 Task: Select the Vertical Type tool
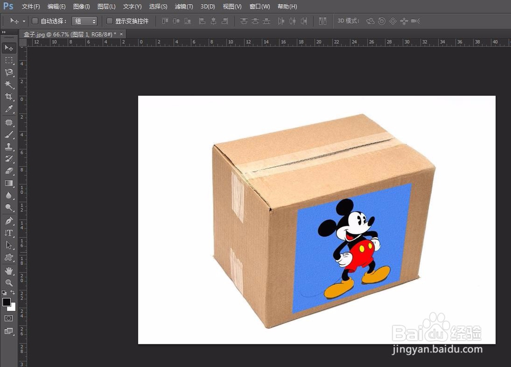pos(9,233)
